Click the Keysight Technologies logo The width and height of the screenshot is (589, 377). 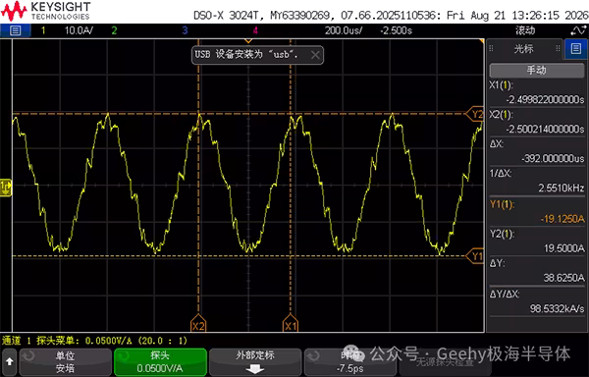pos(46,11)
